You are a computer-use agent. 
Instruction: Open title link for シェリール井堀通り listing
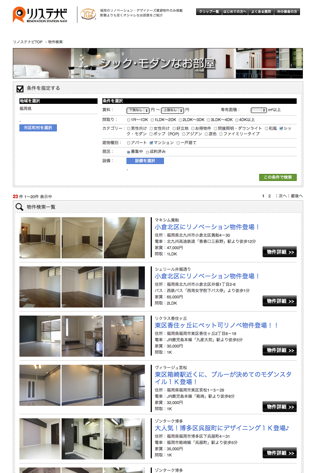(x=207, y=276)
